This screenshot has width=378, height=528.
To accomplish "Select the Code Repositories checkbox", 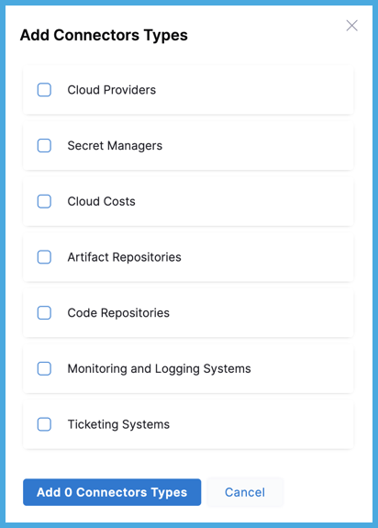I will click(44, 313).
